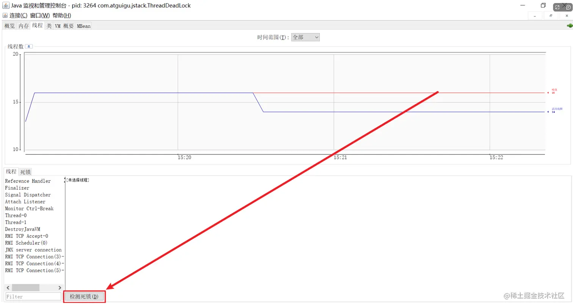Minimize the inner window with its minimize button

(535, 16)
